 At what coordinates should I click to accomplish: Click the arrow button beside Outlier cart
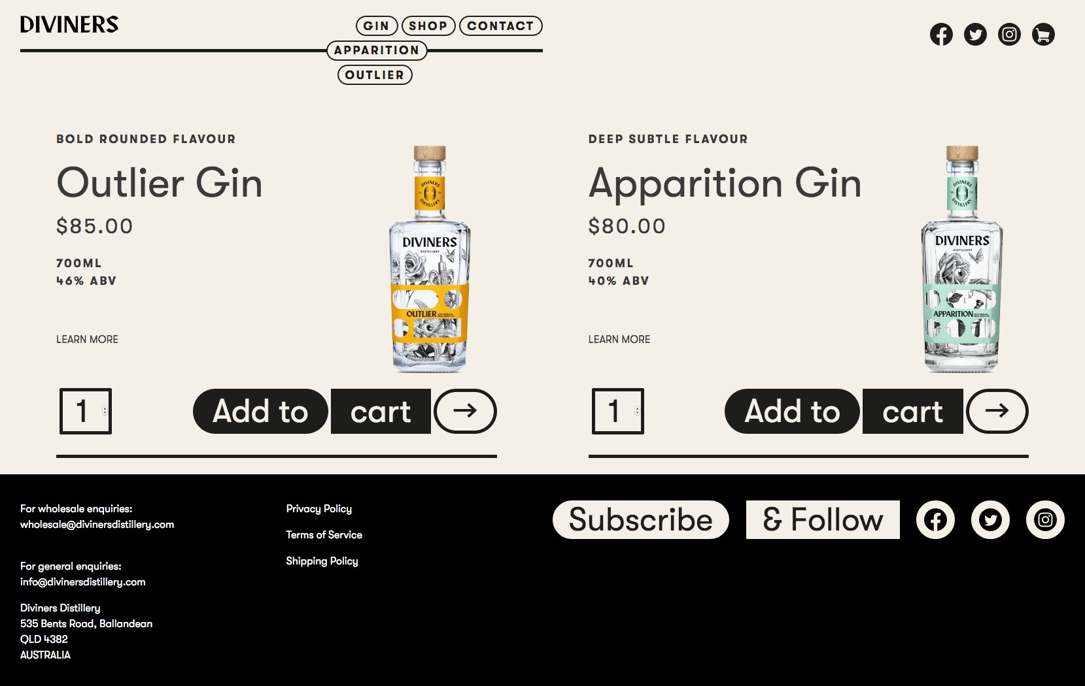point(465,411)
